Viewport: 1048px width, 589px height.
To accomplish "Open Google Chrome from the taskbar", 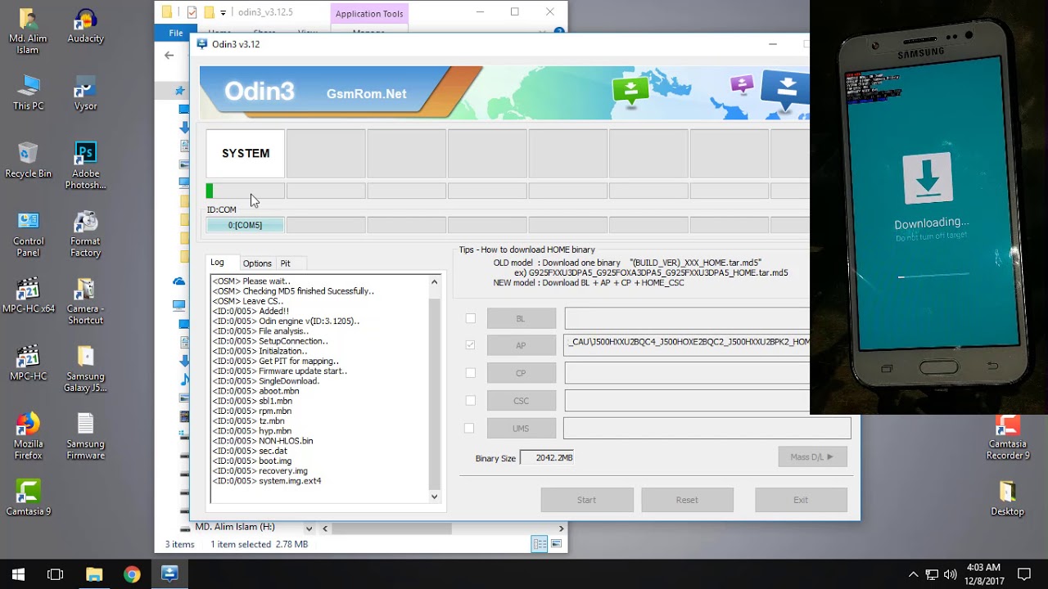I will pos(132,574).
